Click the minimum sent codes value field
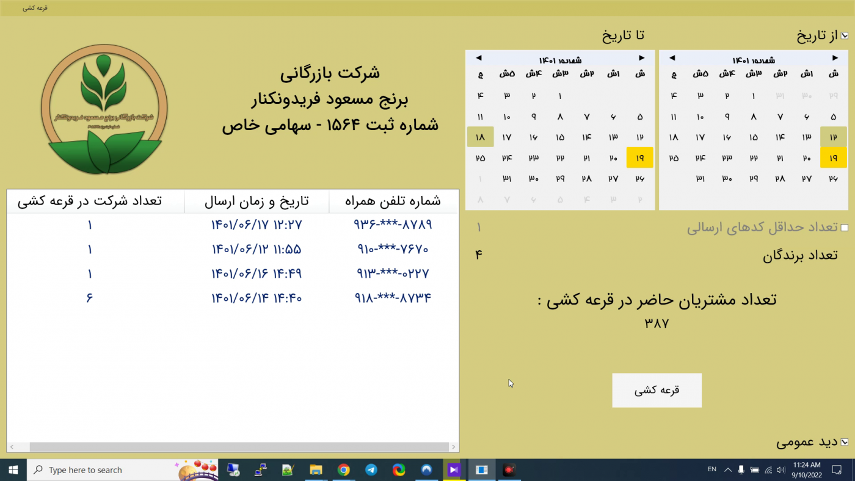This screenshot has width=855, height=481. coord(479,228)
